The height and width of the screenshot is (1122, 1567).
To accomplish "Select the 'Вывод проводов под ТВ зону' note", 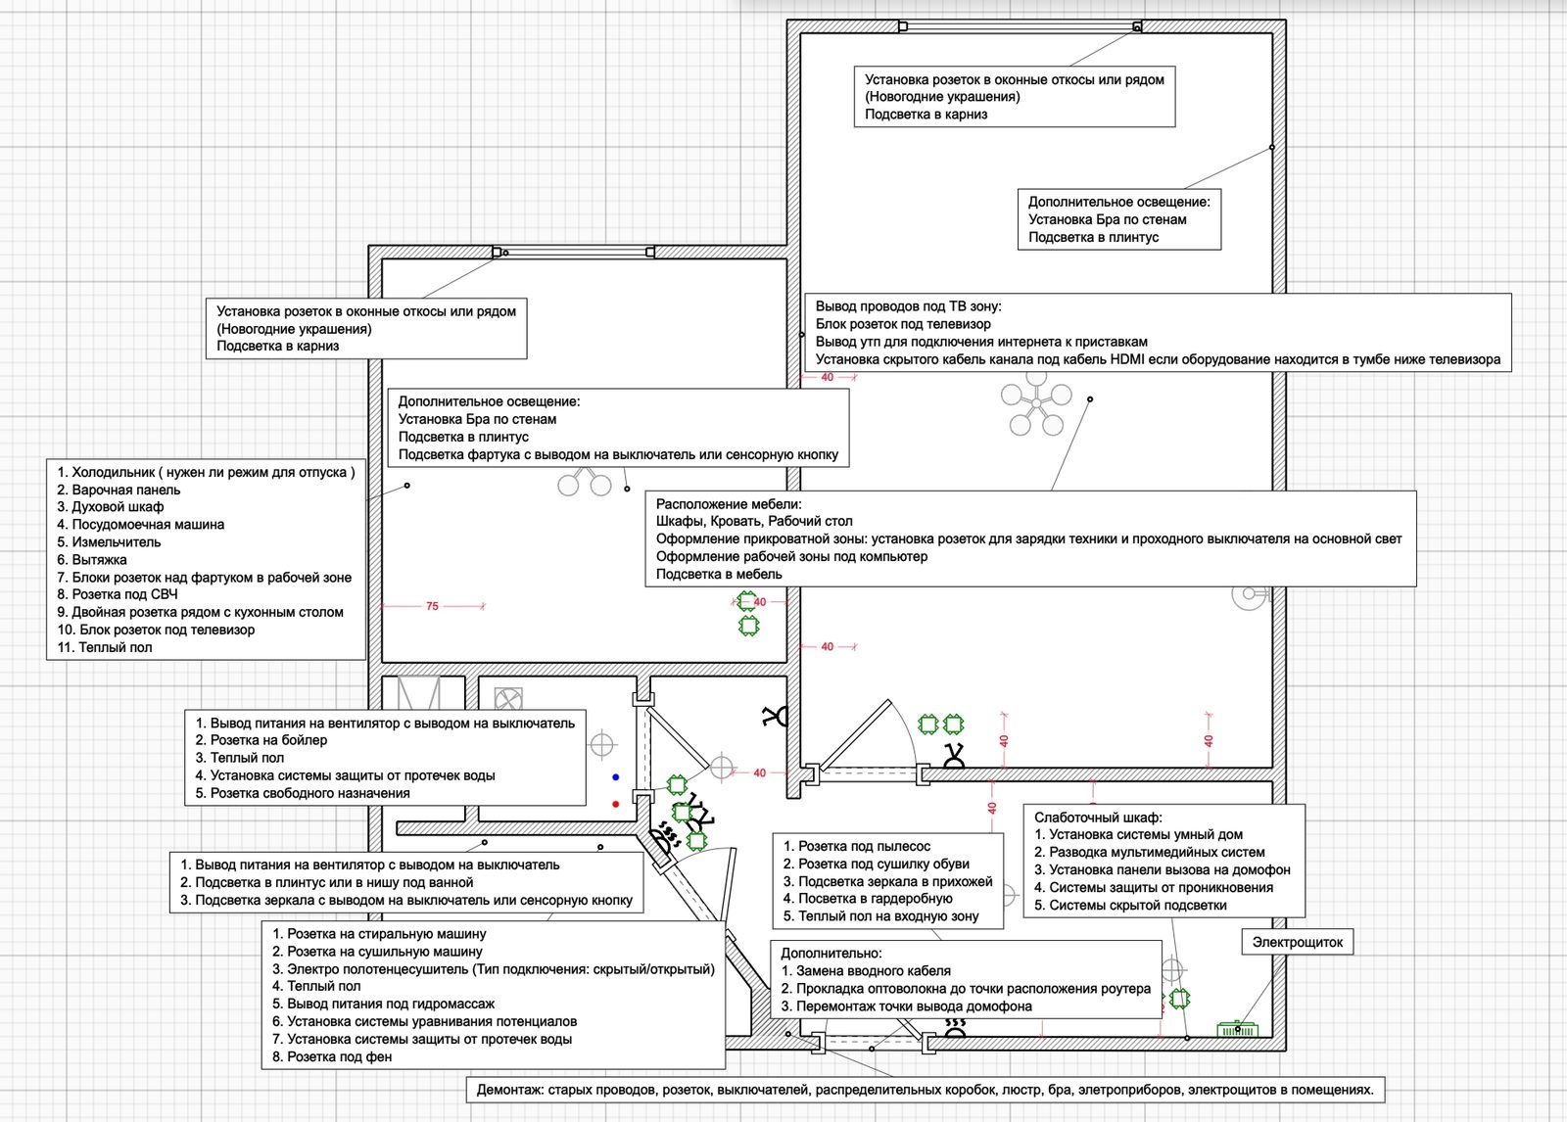I will click(1158, 333).
